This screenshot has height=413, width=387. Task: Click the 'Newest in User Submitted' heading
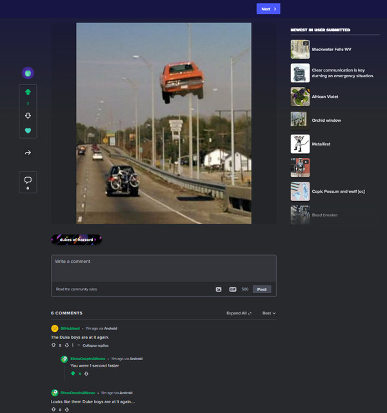pos(321,30)
